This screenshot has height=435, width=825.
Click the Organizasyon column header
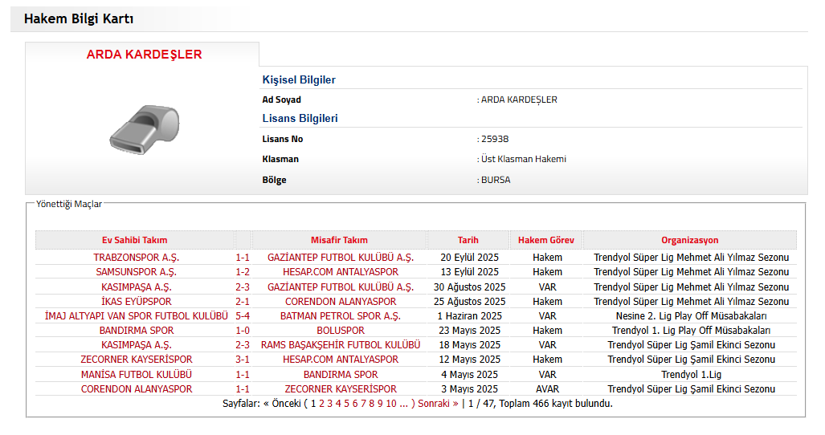(x=690, y=240)
